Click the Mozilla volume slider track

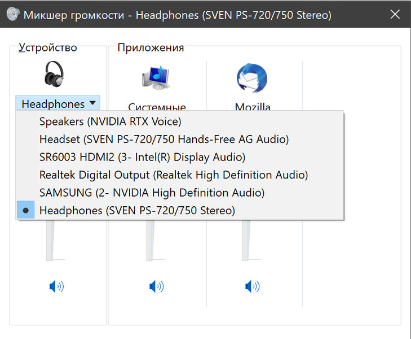click(246, 240)
